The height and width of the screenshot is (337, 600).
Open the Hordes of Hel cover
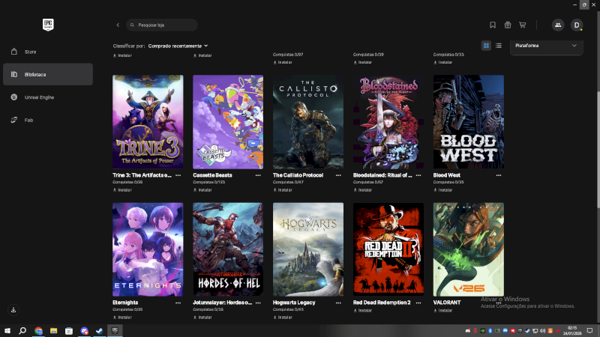pos(228,249)
